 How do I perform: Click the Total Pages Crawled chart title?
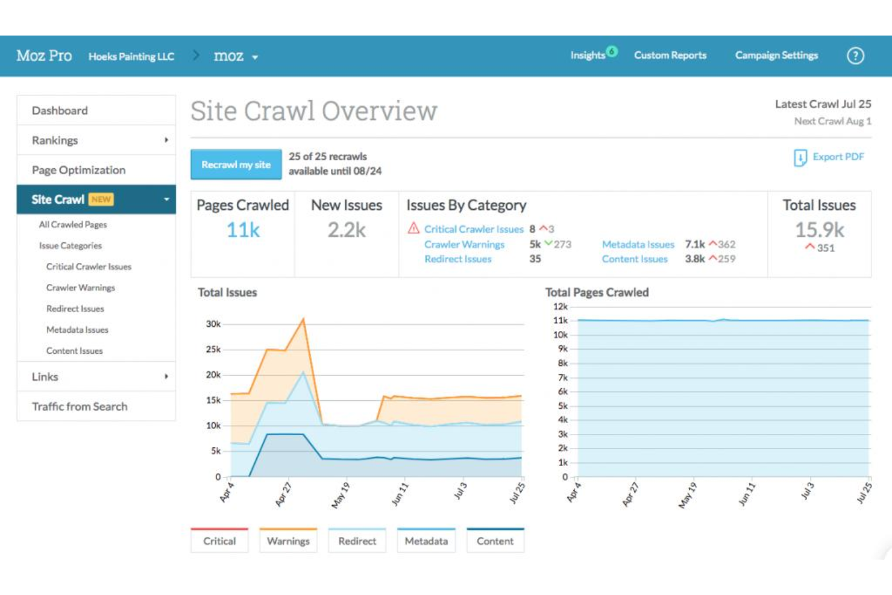pos(597,292)
